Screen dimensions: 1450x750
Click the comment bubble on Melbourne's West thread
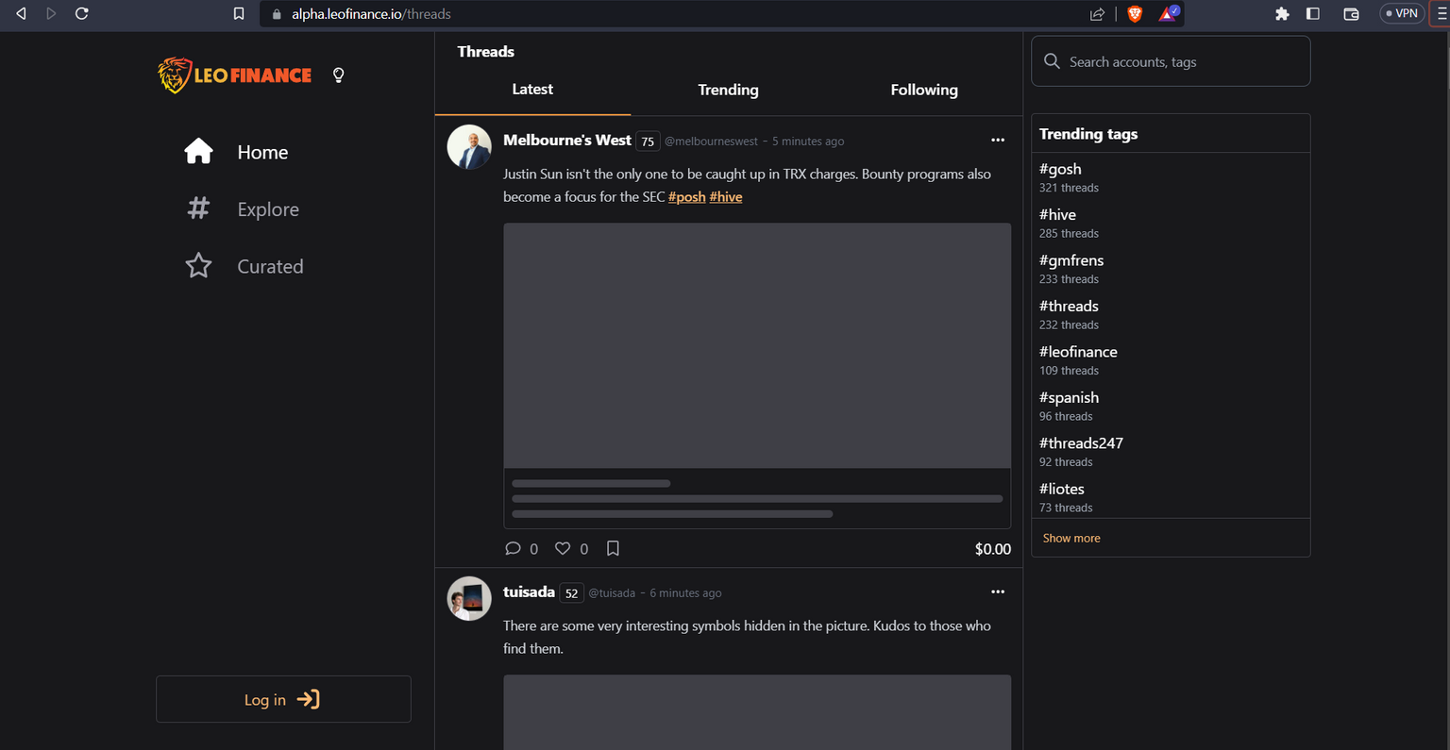513,548
